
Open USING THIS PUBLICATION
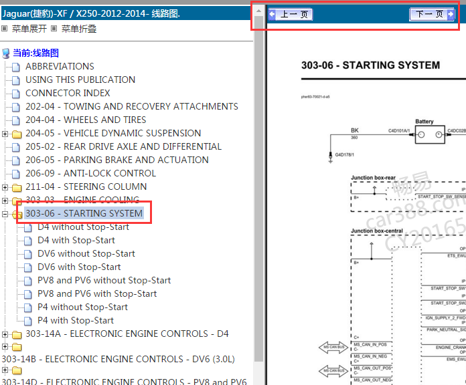[80, 80]
